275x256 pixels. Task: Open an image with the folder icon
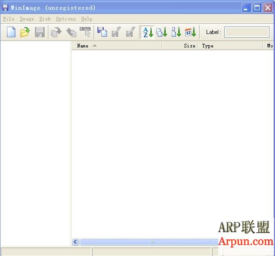[25, 32]
